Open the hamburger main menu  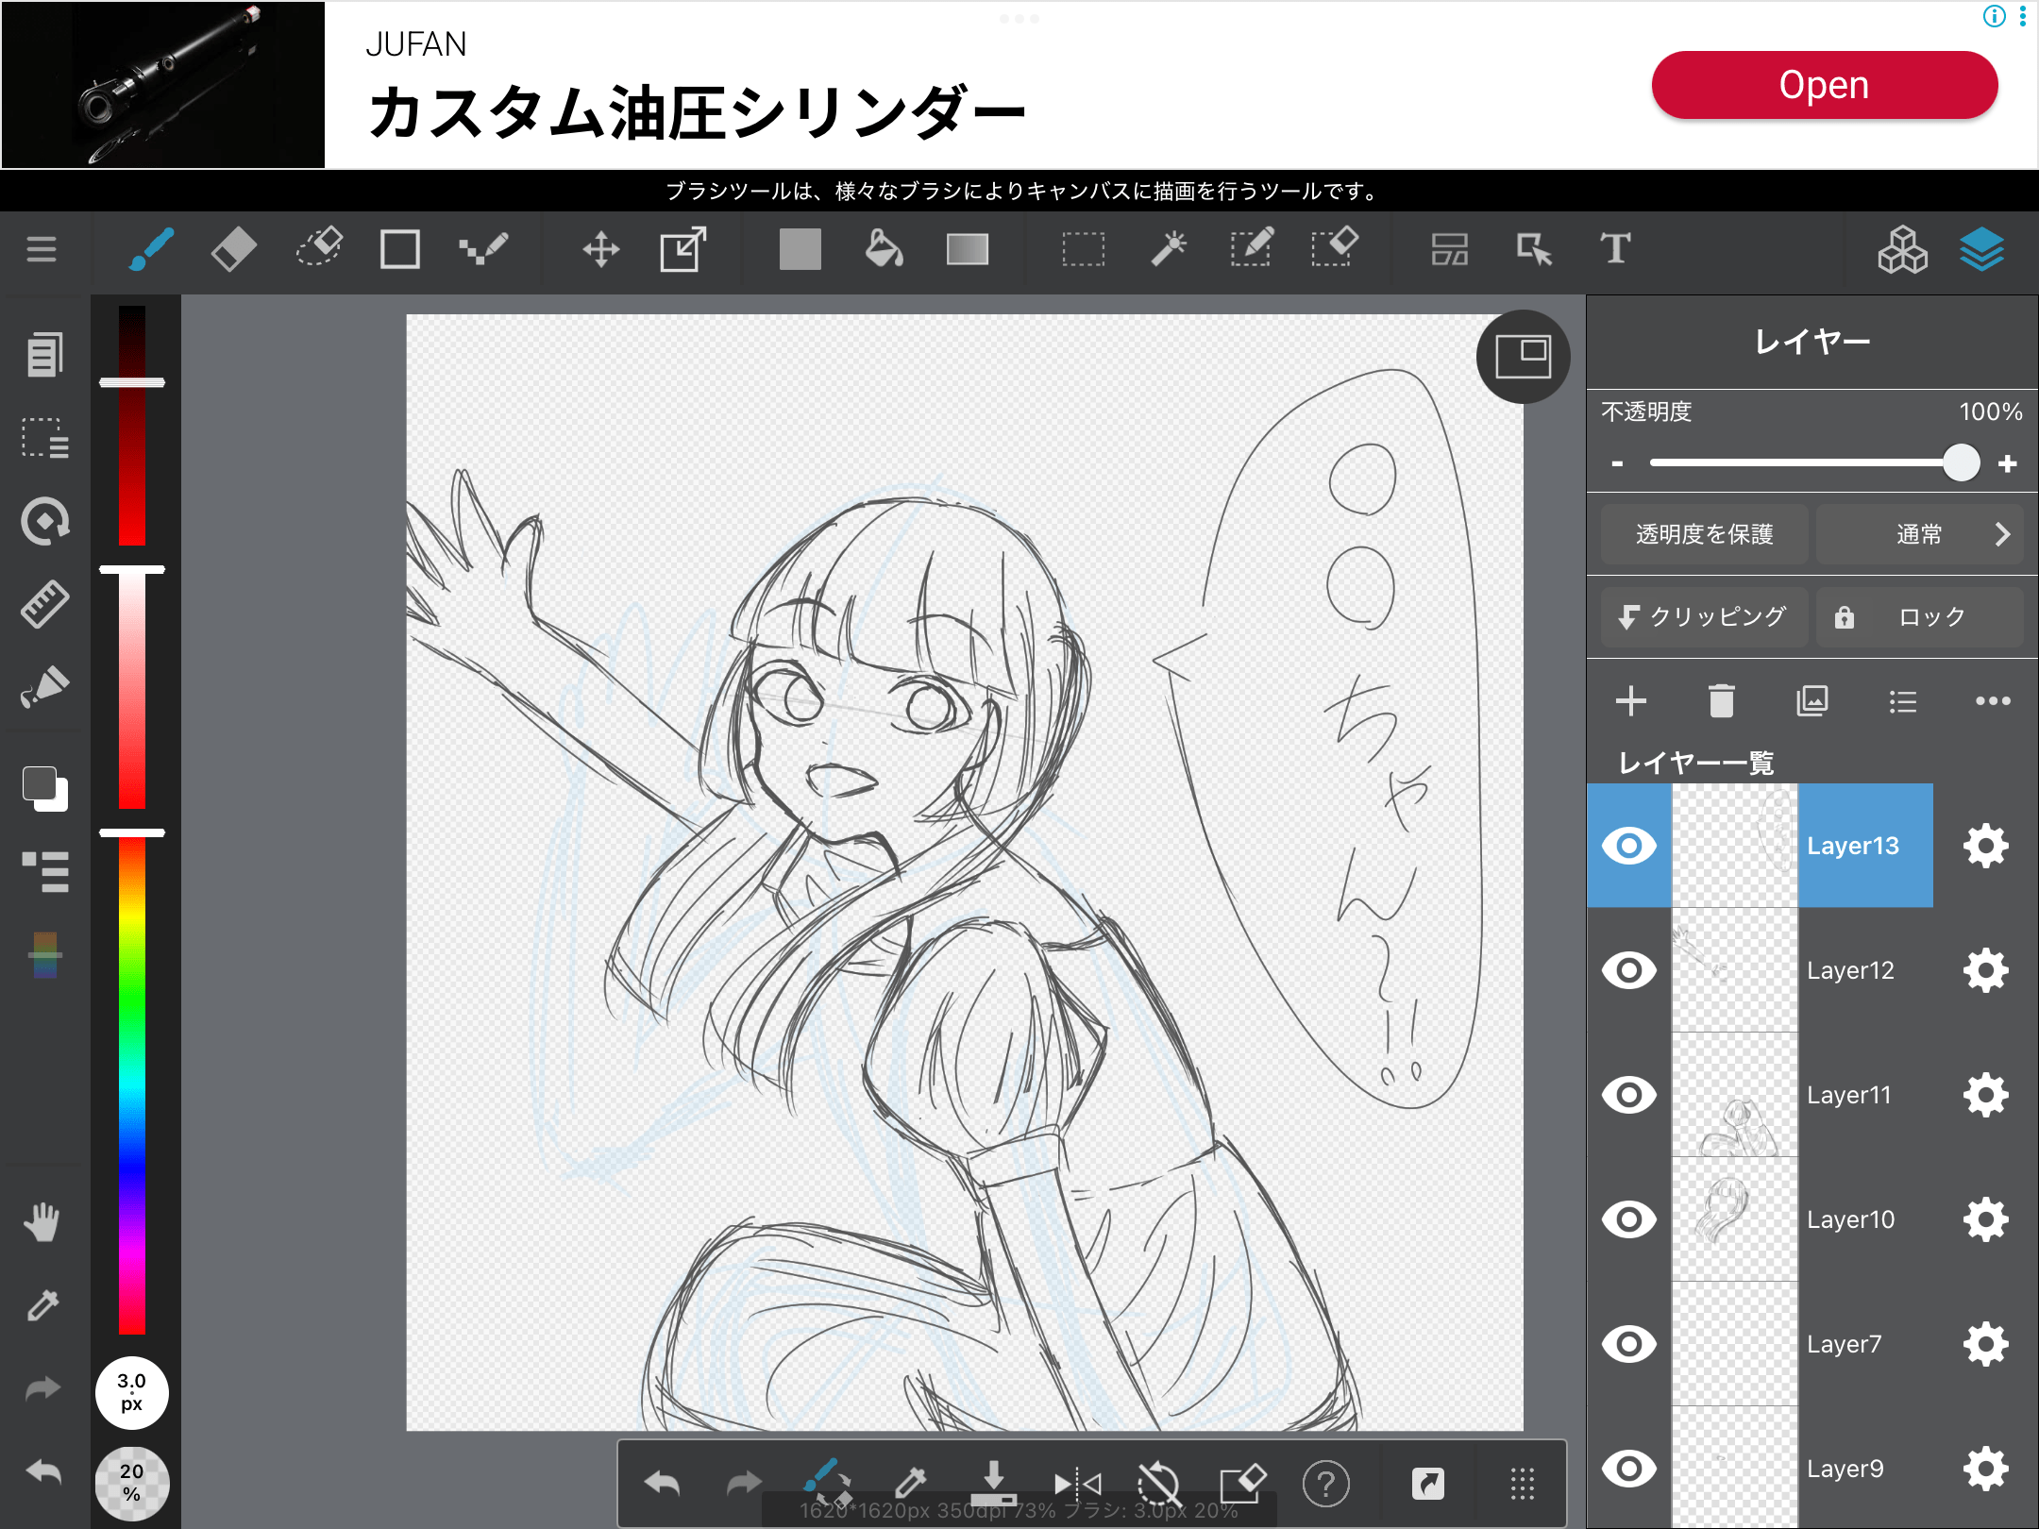click(42, 250)
